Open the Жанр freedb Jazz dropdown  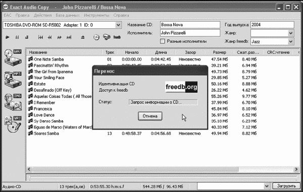point(291,42)
